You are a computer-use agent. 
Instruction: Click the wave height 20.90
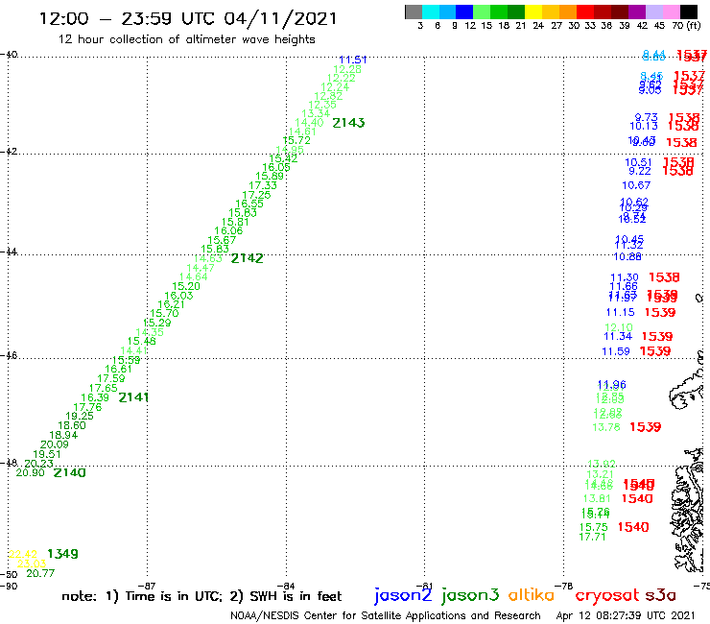pos(31,472)
